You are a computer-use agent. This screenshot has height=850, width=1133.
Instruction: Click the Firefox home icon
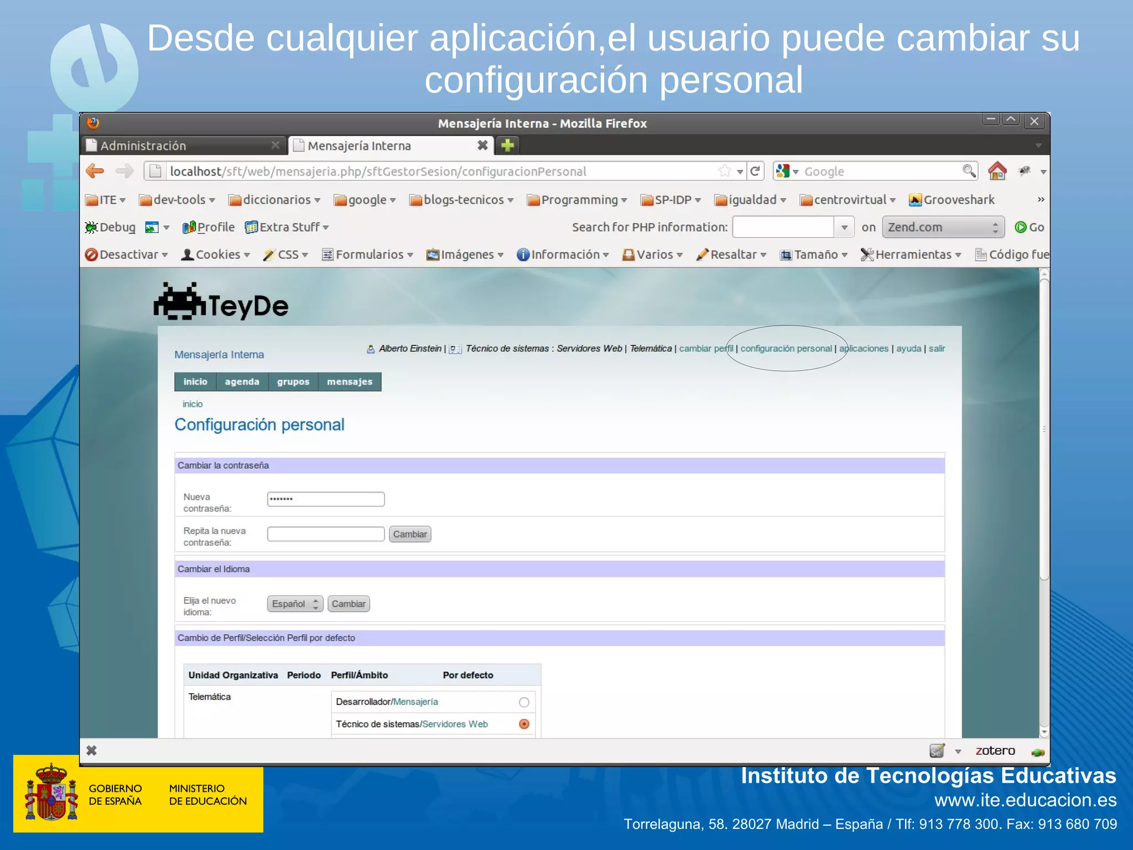pos(997,171)
